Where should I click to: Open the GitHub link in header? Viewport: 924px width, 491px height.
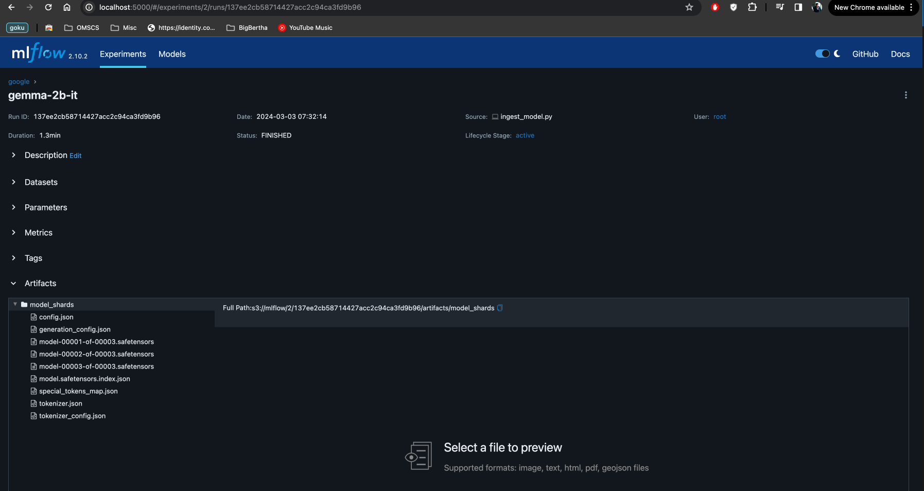865,54
